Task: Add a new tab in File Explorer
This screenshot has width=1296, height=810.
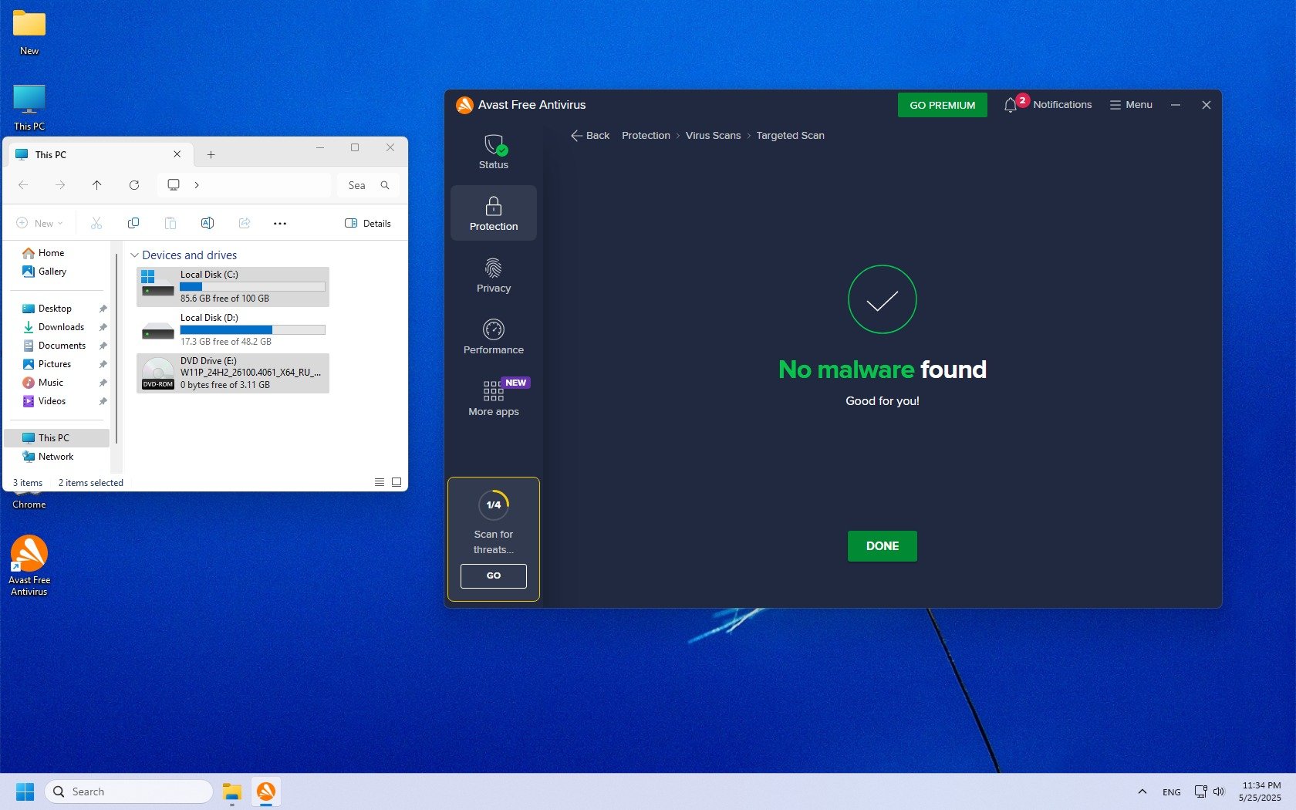Action: (x=211, y=154)
